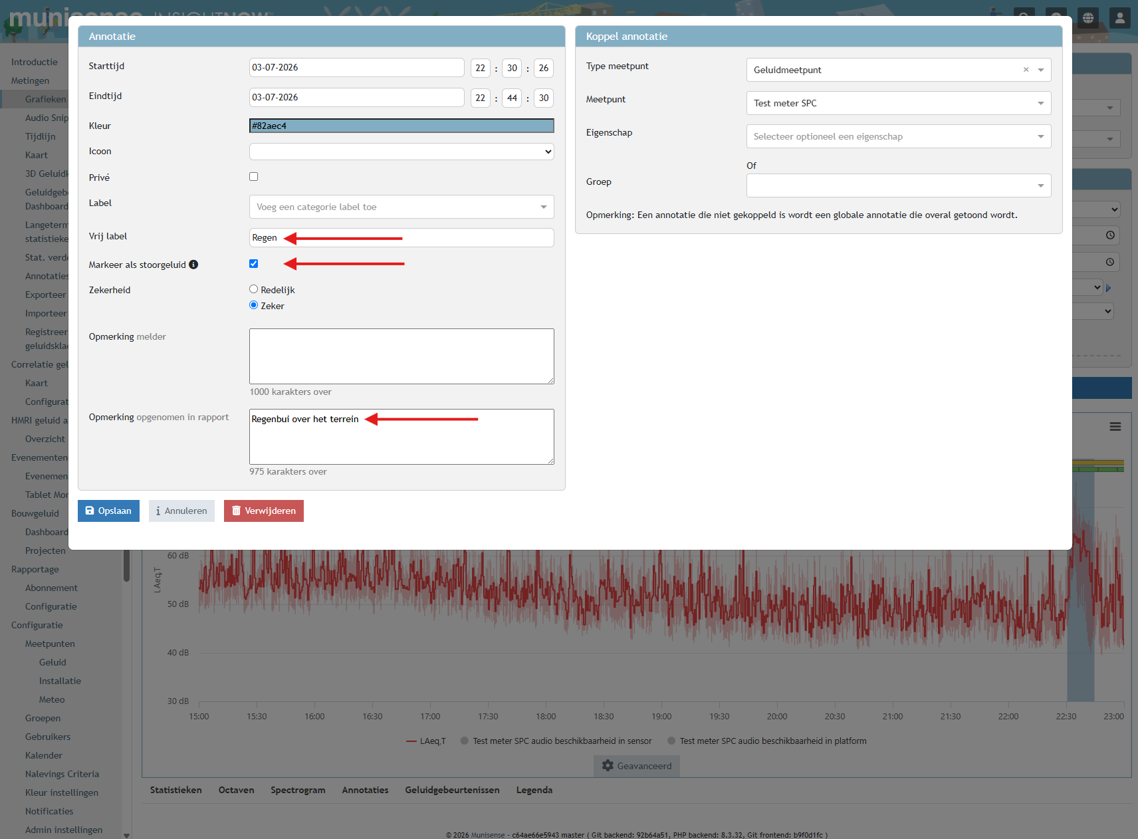Open Gebruikers in sidebar
This screenshot has width=1138, height=839.
48,737
